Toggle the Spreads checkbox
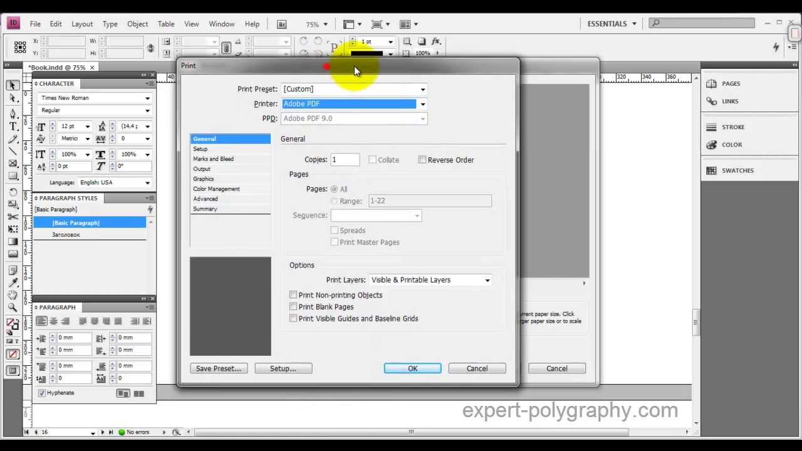Image resolution: width=802 pixels, height=451 pixels. click(x=335, y=230)
